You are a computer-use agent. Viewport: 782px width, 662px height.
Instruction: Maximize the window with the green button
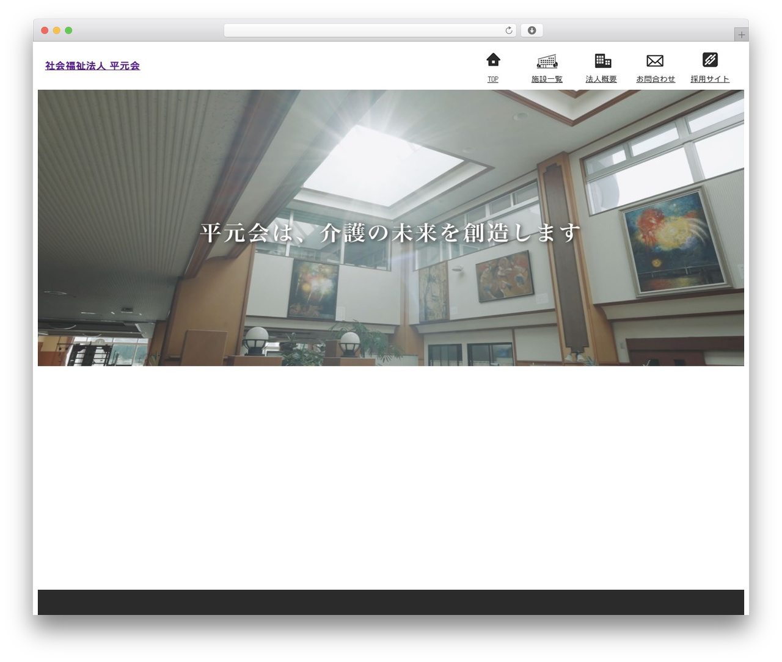[x=68, y=31]
